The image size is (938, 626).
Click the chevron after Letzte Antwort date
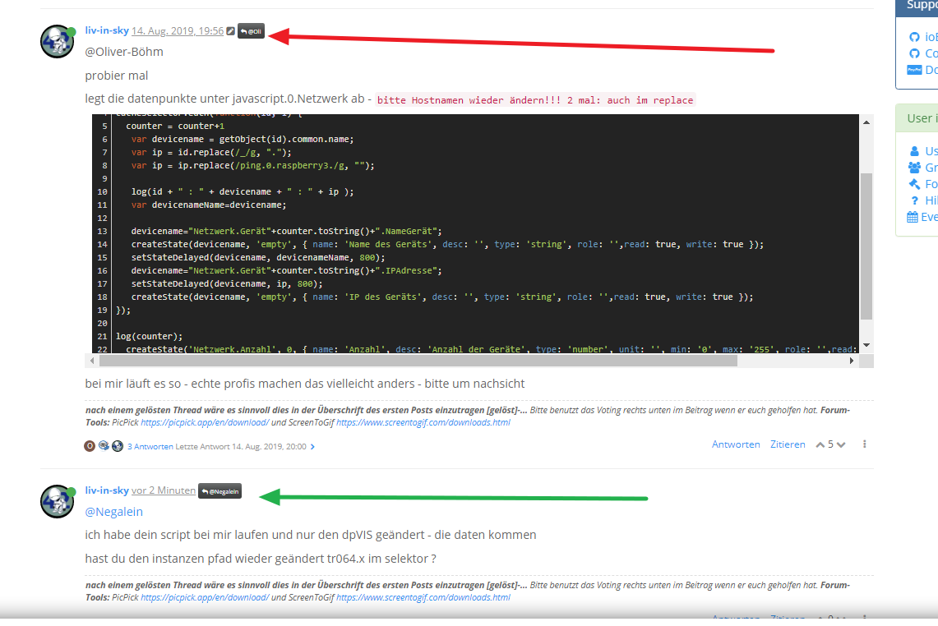click(x=312, y=447)
